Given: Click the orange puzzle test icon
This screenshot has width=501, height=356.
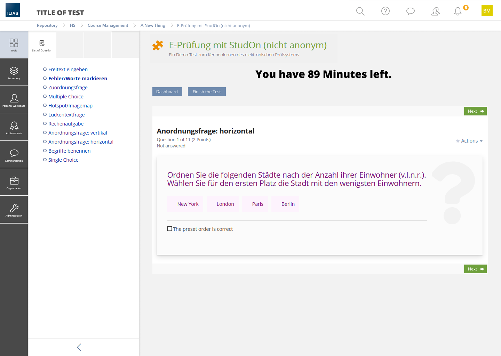Looking at the screenshot, I should tap(158, 46).
